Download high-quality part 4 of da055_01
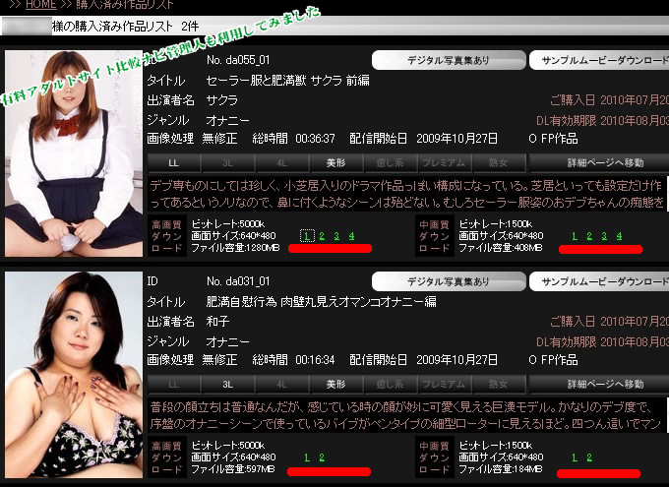Screen dimensions: 669x487 click(x=351, y=236)
